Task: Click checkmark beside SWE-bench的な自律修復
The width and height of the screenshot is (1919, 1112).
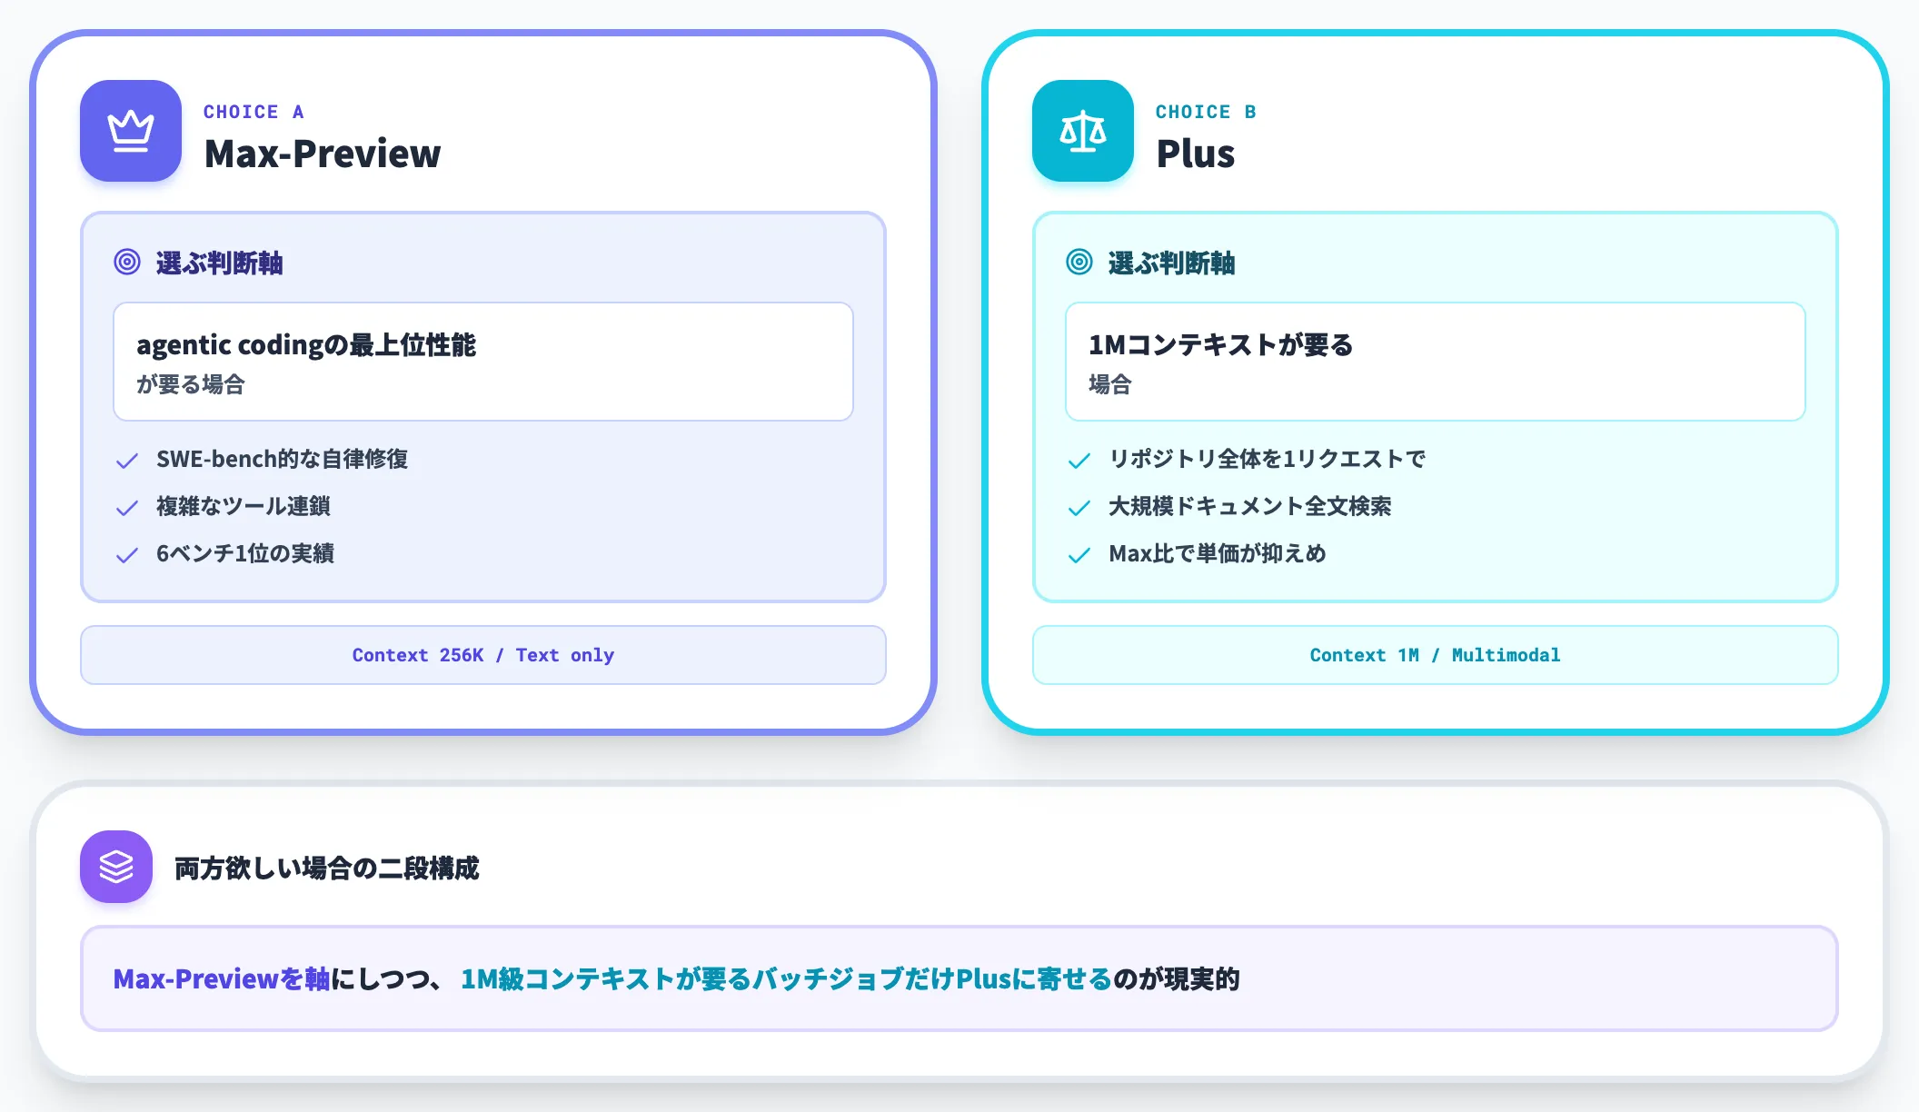Action: point(127,461)
